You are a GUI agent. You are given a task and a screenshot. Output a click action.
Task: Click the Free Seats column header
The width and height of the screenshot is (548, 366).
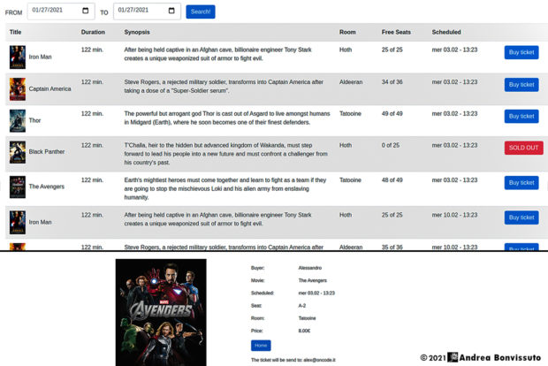[x=396, y=32]
